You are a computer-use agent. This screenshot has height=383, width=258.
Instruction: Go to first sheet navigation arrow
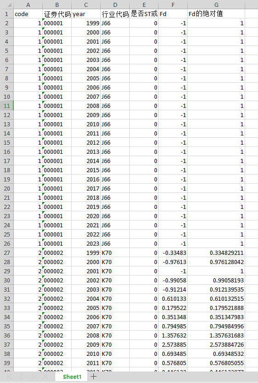(x=9, y=377)
